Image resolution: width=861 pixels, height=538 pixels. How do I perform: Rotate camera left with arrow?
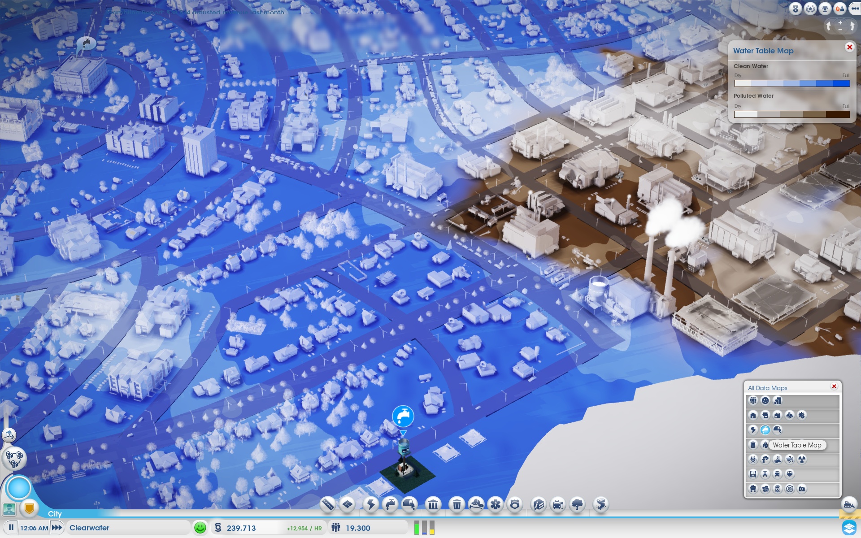pyautogui.click(x=829, y=26)
